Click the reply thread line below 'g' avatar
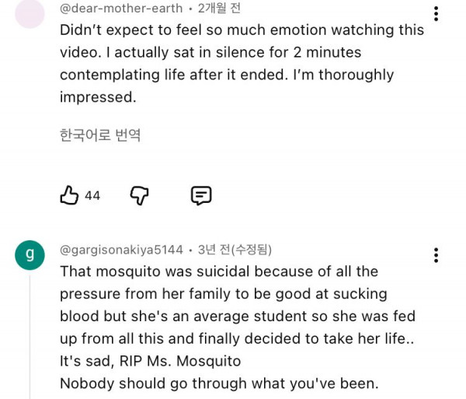This screenshot has width=466, height=399. pos(30,334)
